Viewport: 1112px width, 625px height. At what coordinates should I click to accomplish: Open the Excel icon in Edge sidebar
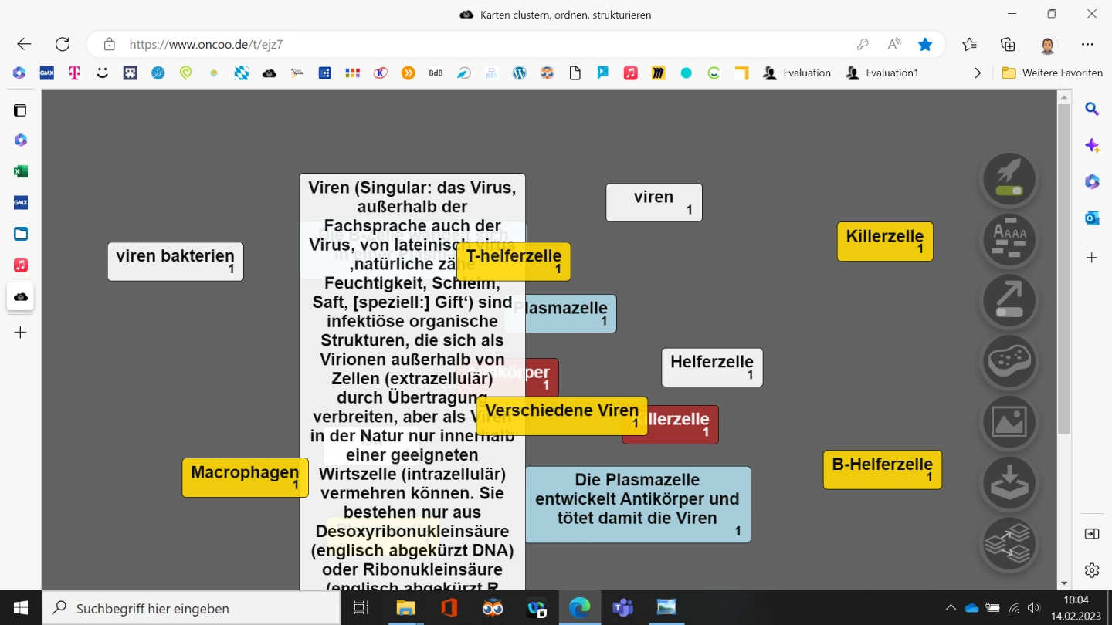[21, 171]
